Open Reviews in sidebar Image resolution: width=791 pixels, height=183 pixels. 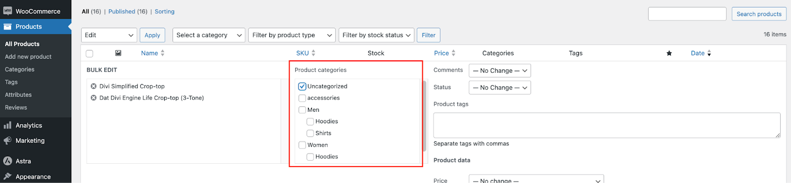(x=16, y=107)
